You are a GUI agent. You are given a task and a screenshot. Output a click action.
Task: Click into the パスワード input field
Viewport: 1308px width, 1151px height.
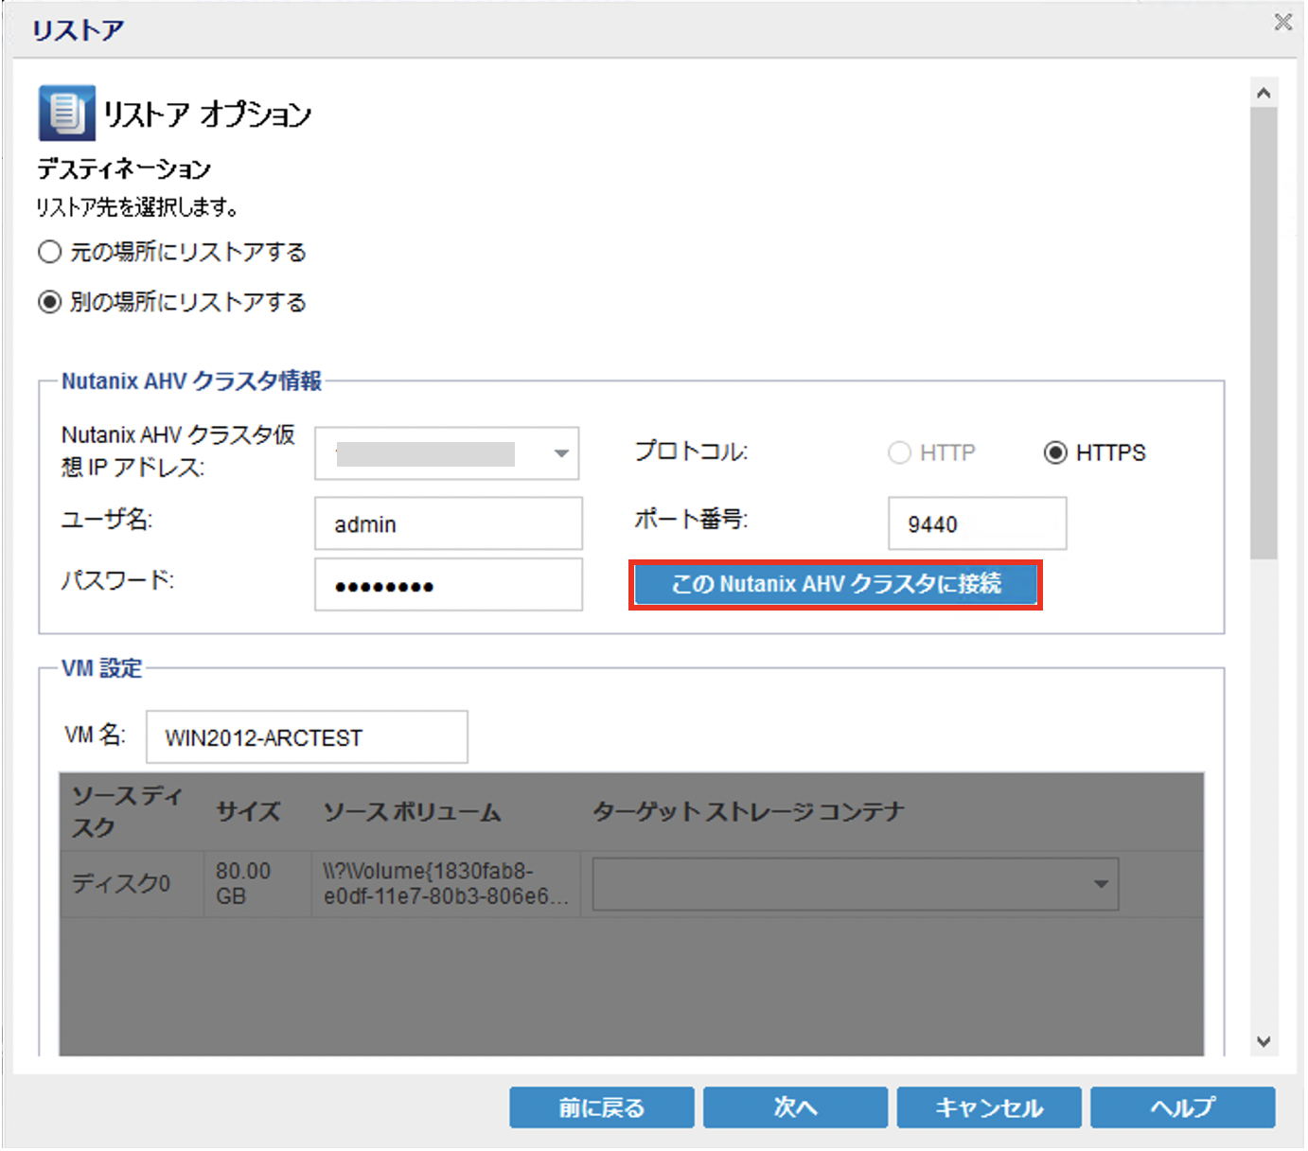click(448, 585)
